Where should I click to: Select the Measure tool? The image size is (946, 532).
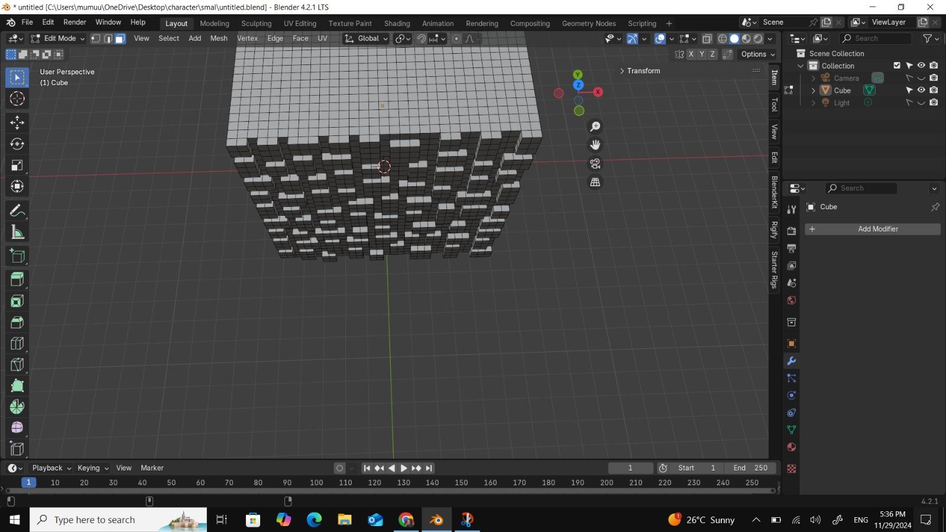[17, 232]
